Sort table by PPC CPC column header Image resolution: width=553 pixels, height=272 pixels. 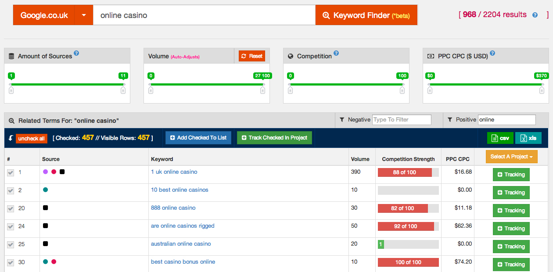(x=457, y=159)
